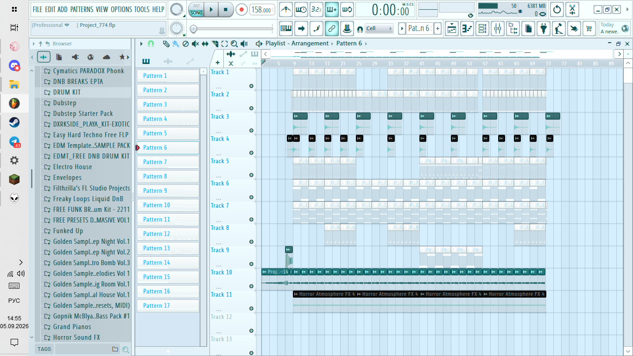
Task: Click the playlist zoom magnifier tool
Action: pyautogui.click(x=234, y=44)
